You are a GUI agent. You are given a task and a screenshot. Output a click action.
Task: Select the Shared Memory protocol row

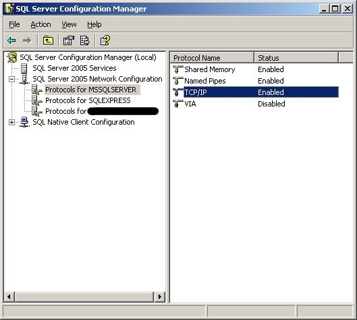pos(256,69)
